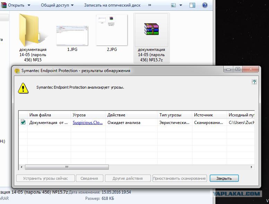This screenshot has height=204, width=269.
Task: Click the C:\Users\Zuch path cell
Action: [x=241, y=123]
